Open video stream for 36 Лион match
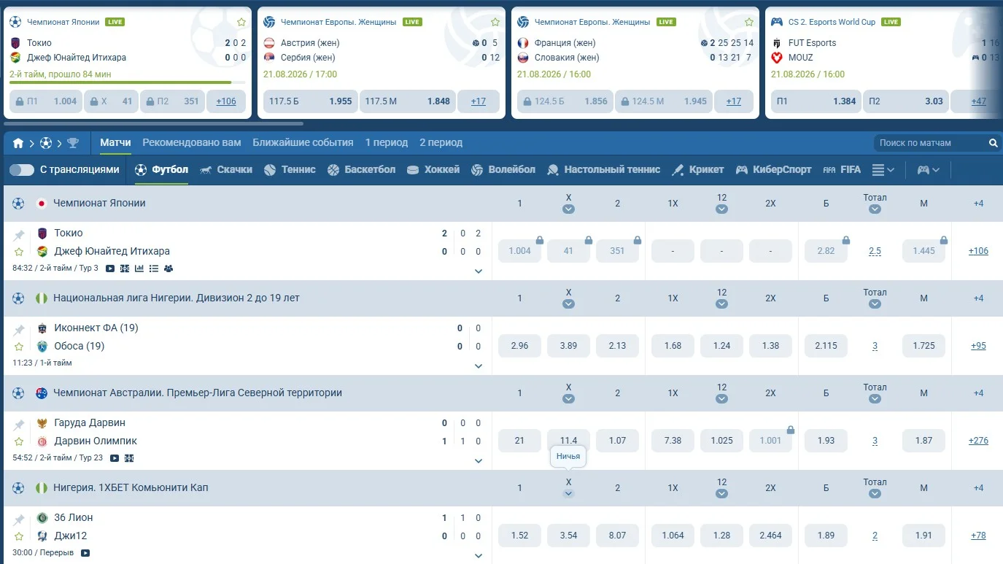 coord(85,553)
